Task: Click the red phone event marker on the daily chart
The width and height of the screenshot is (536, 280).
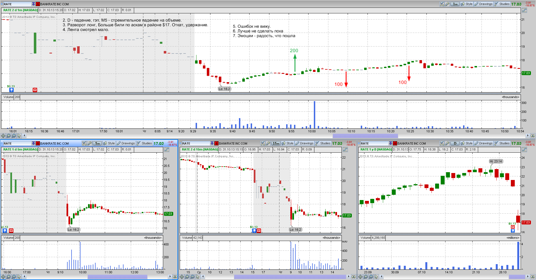Action: click(513, 227)
